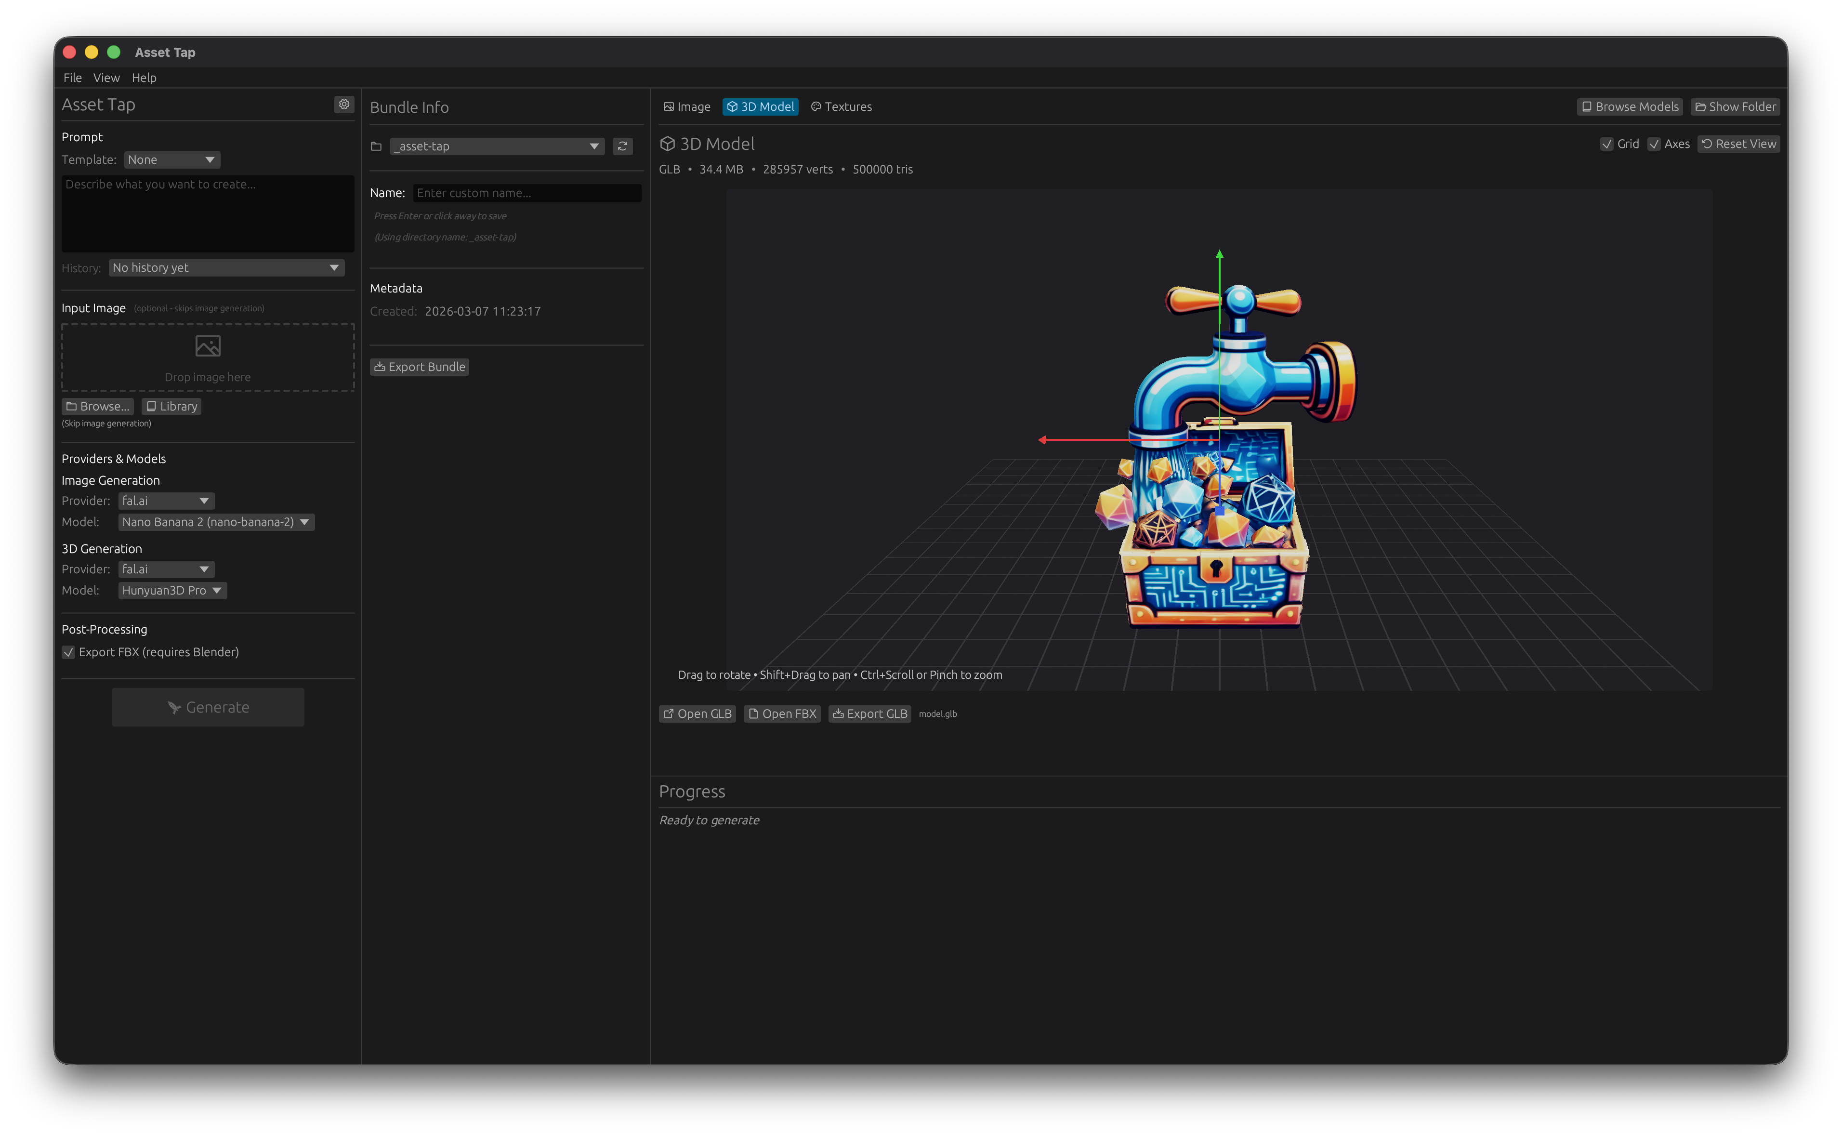Open the model with the Open FBX button
This screenshot has width=1842, height=1136.
pos(782,714)
